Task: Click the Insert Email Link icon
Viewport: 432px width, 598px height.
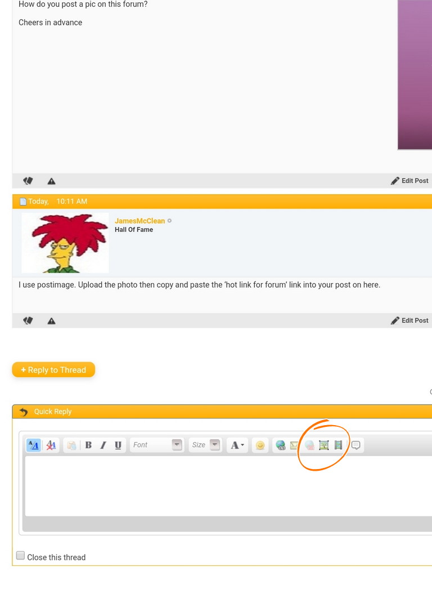Action: click(294, 445)
